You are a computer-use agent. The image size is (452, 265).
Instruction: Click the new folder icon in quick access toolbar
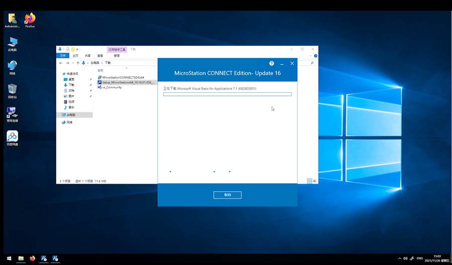coord(73,49)
